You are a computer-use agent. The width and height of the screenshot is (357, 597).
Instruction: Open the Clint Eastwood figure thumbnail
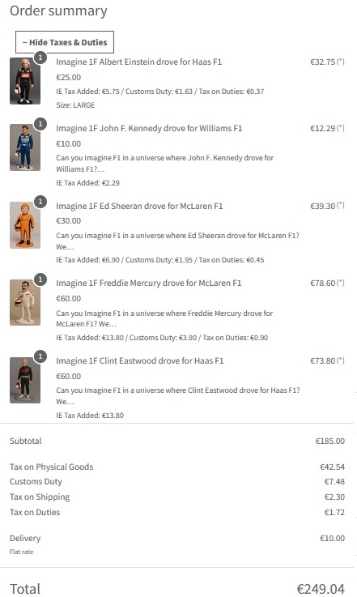(25, 380)
